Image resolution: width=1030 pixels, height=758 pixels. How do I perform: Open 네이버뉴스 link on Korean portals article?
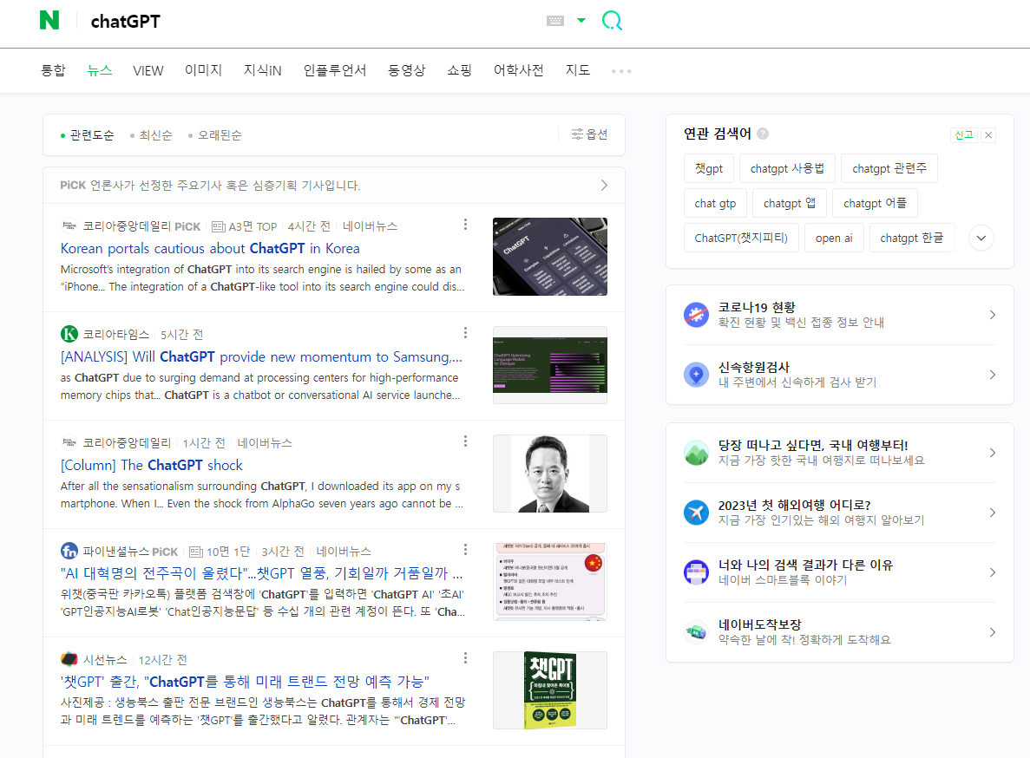(370, 226)
